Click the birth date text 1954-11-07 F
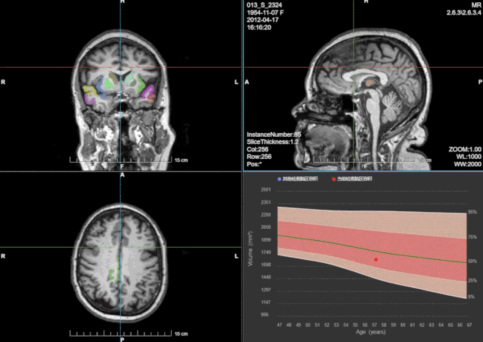The image size is (483, 342). [x=265, y=13]
